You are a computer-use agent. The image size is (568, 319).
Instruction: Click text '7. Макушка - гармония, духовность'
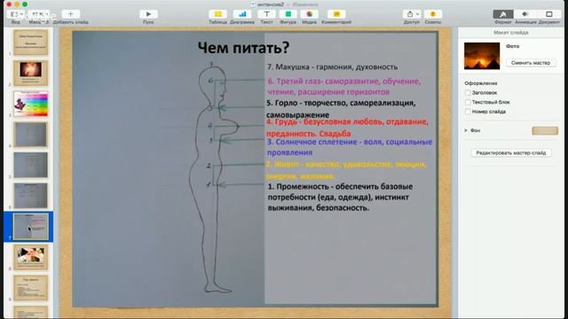pos(332,67)
